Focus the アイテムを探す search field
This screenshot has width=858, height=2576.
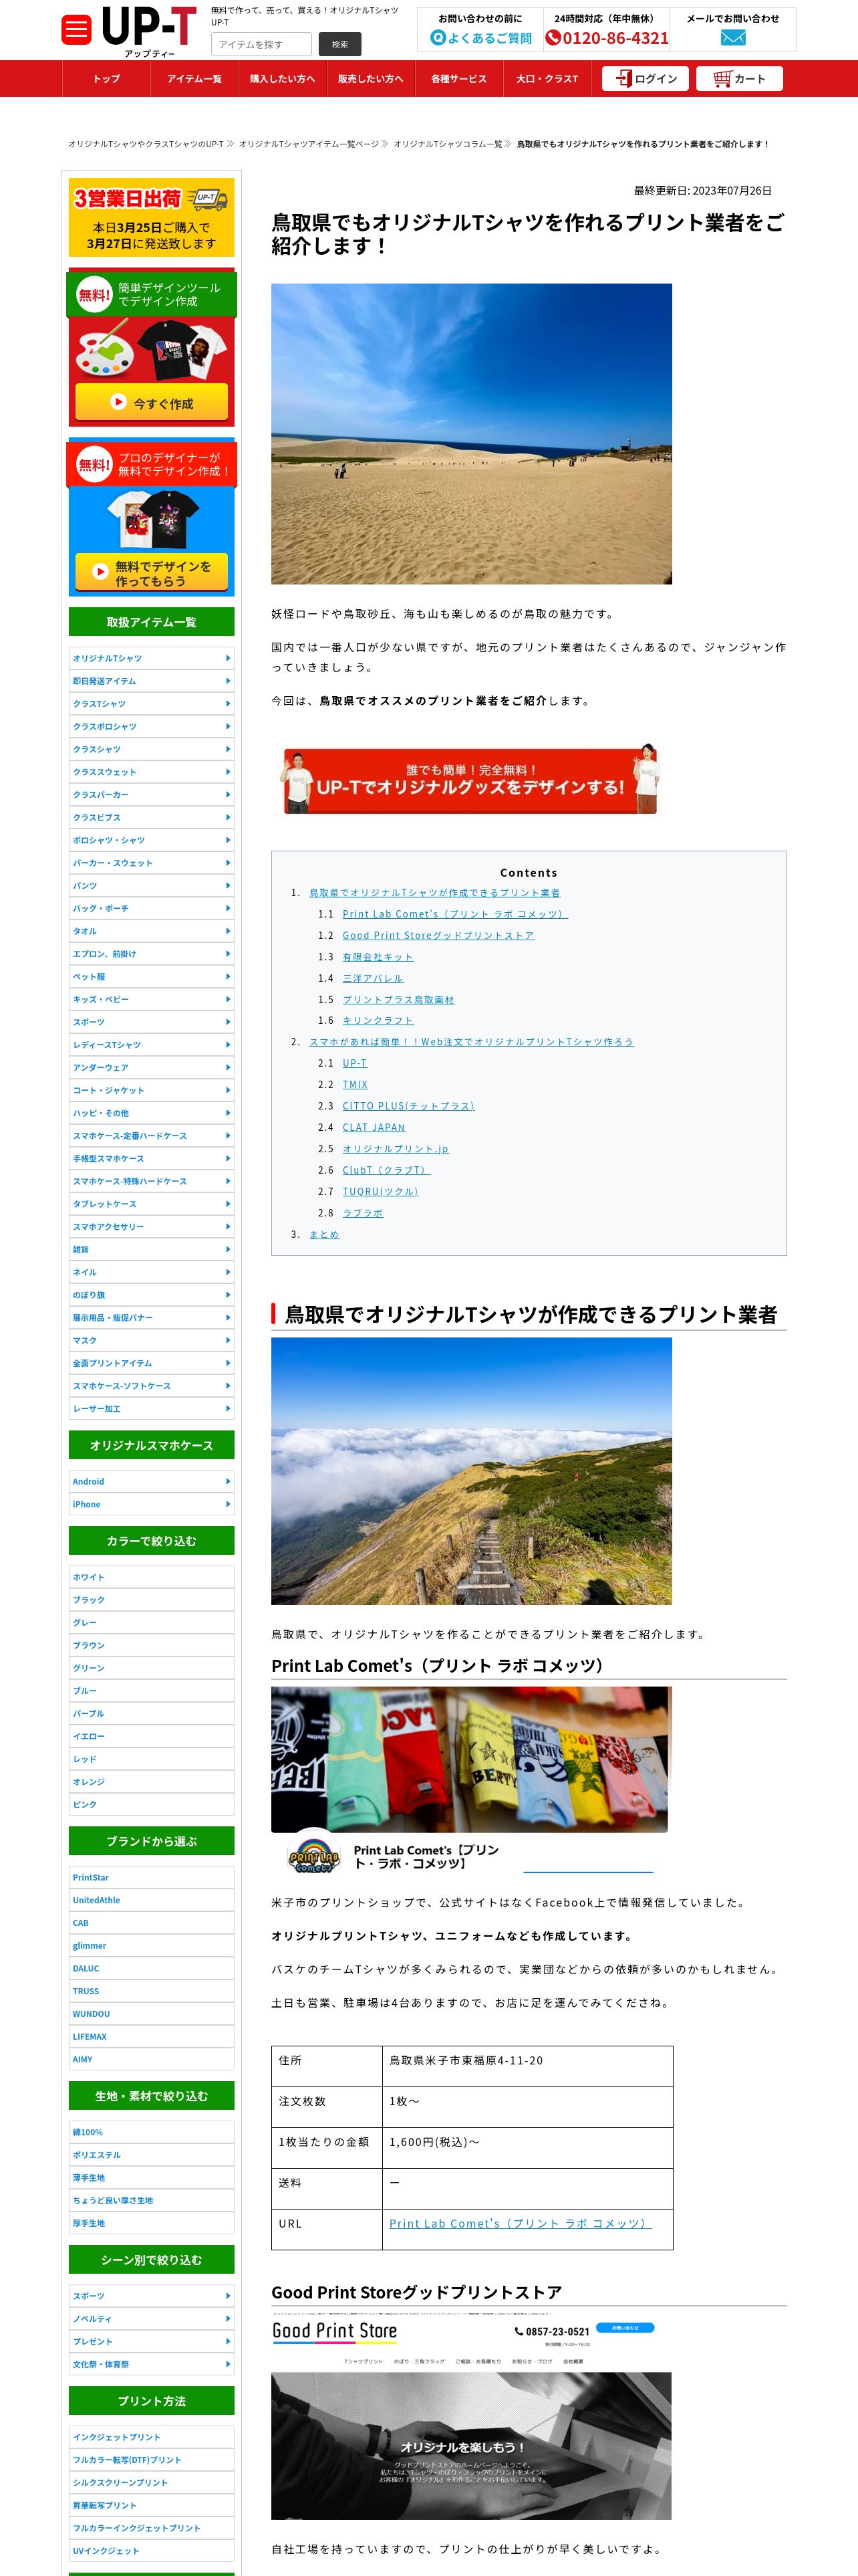(262, 44)
